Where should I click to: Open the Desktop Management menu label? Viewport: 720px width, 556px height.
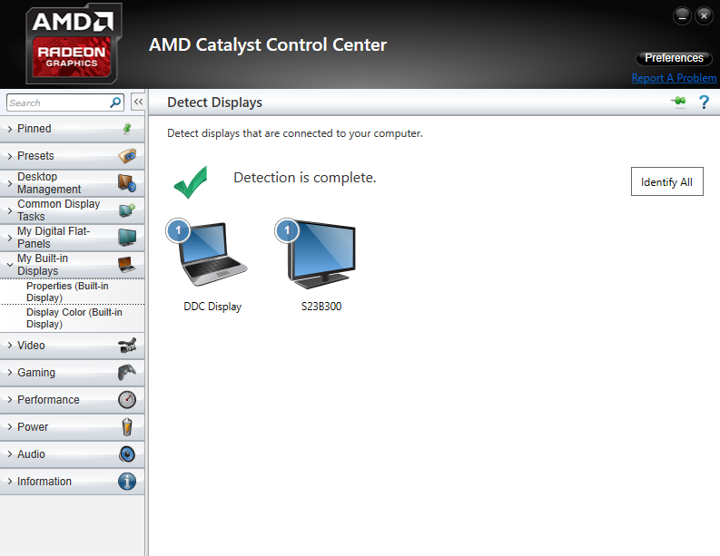click(49, 183)
